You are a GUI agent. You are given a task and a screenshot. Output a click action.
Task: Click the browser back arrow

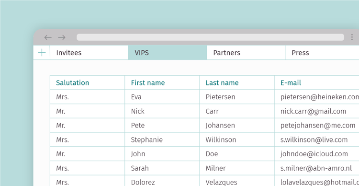pos(48,37)
